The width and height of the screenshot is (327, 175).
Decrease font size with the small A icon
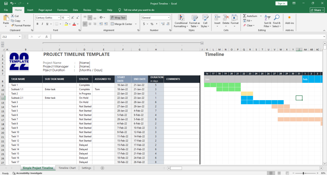tap(77, 18)
